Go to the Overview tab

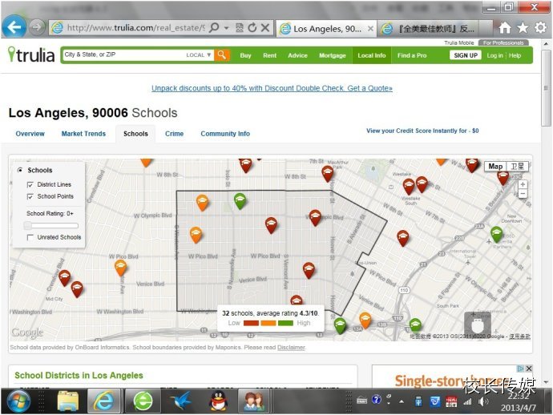coord(30,134)
